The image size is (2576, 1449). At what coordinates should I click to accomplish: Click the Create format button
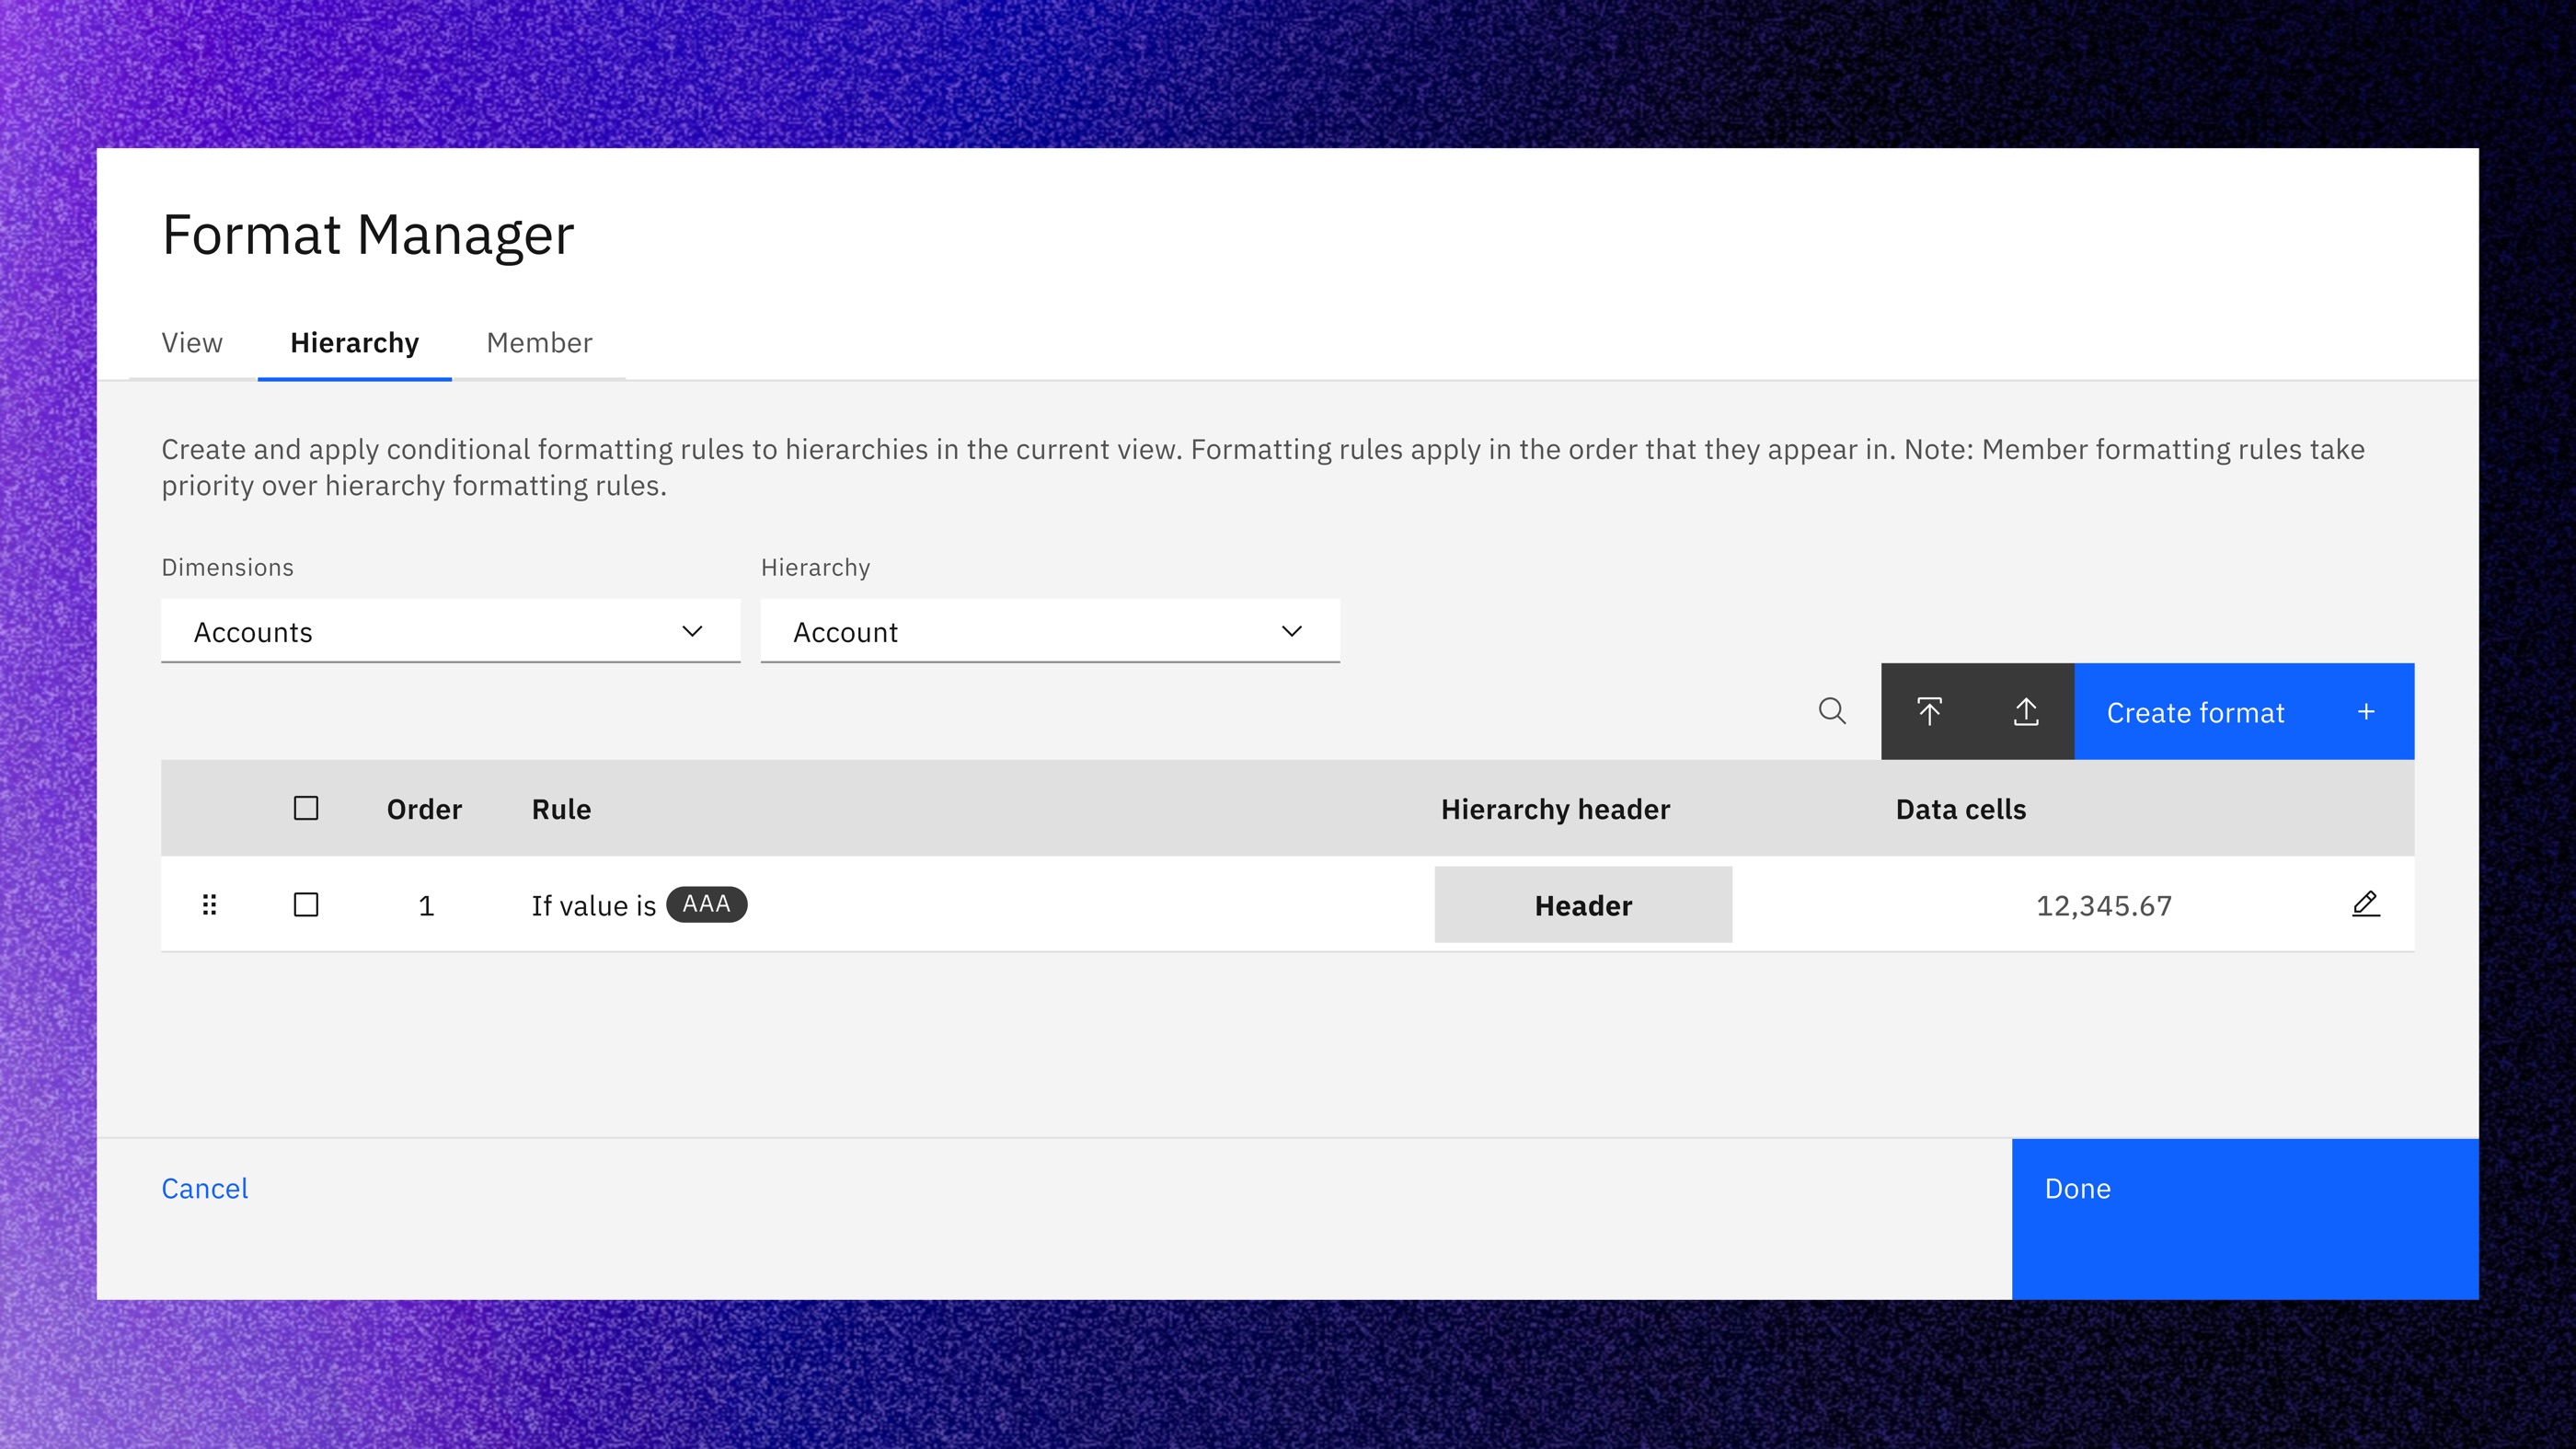tap(2244, 711)
